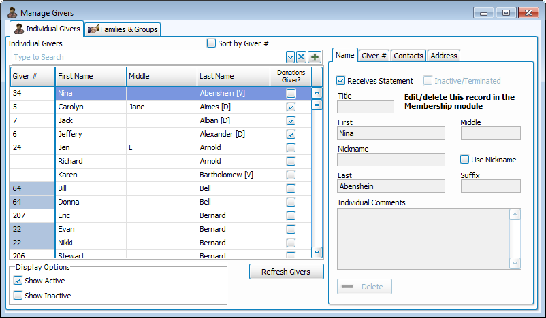Expand the search box dropdown arrow
546x318 pixels.
(291, 57)
